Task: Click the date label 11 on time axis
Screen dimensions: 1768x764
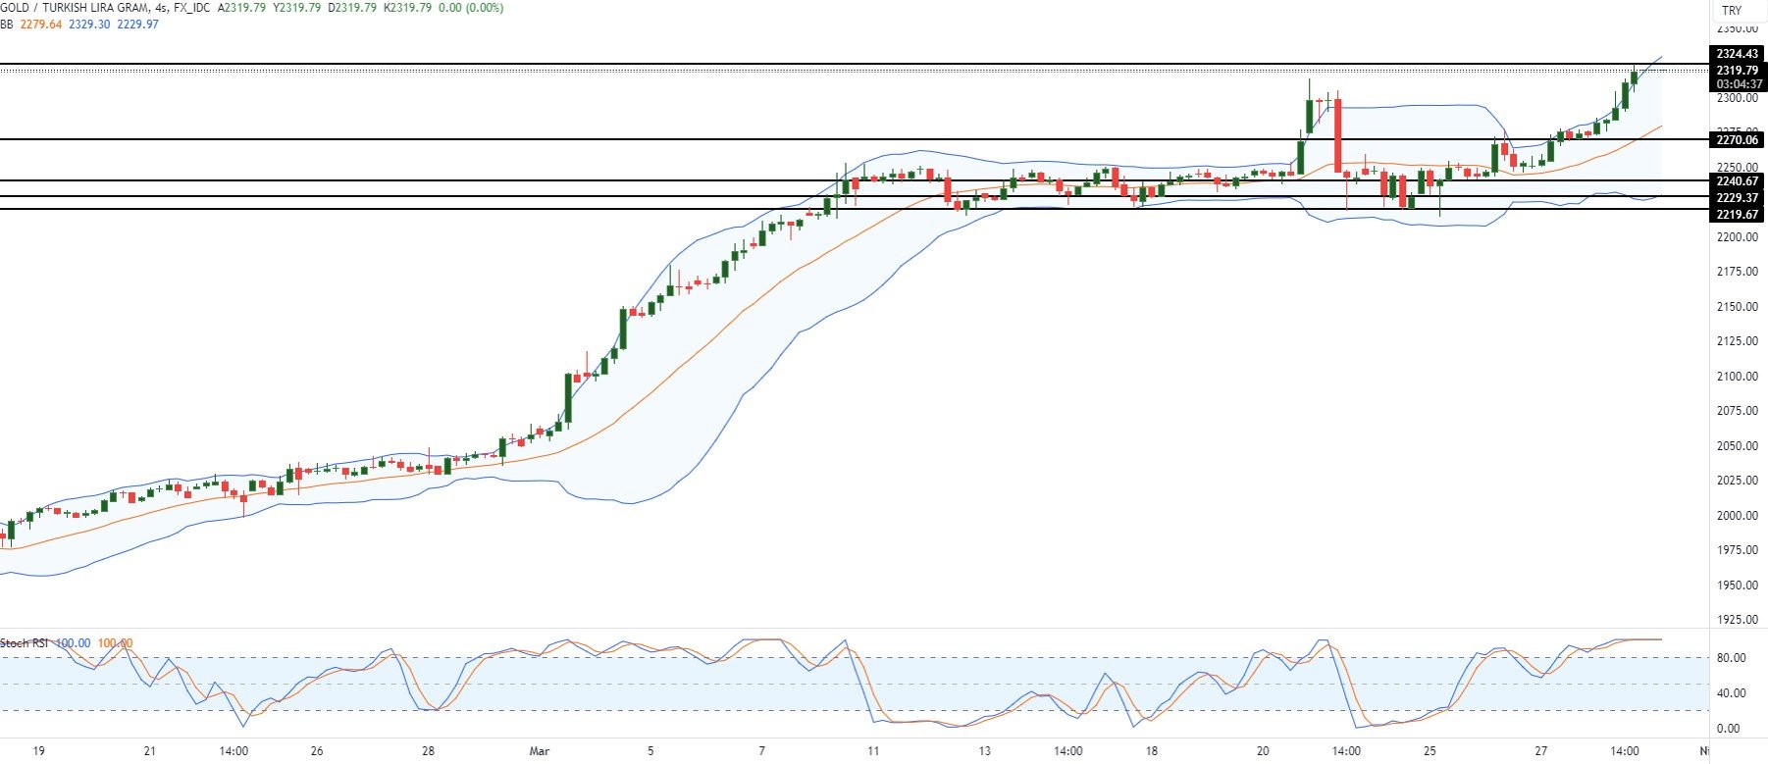Action: coord(873,752)
